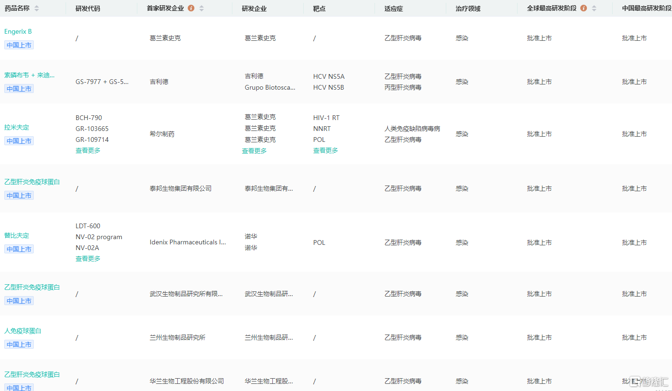Select the POL target in 替比夫定 row

point(319,242)
